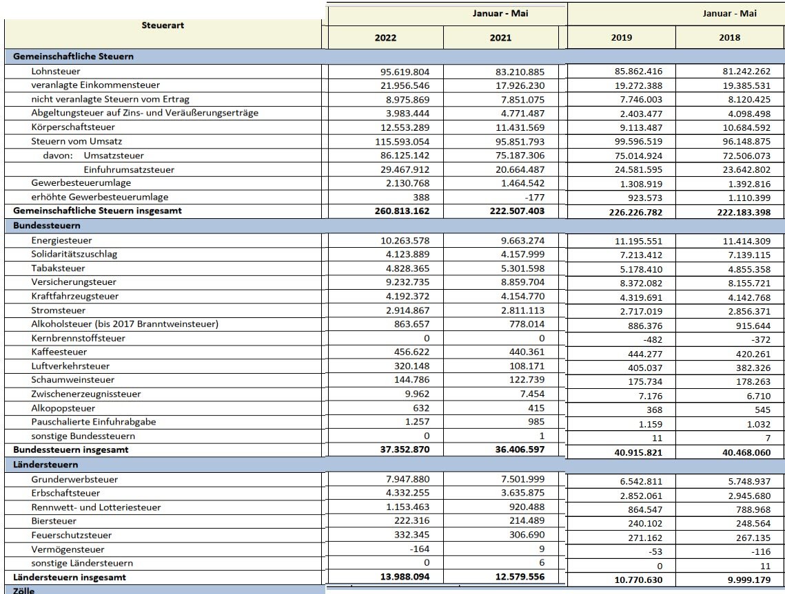Select the Kaffeesteuer row label
The height and width of the screenshot is (594, 785).
coord(59,352)
